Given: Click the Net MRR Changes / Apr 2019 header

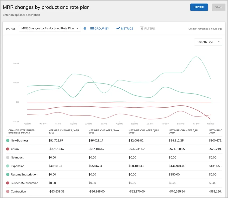Looking at the screenshot, I should coord(64,131).
